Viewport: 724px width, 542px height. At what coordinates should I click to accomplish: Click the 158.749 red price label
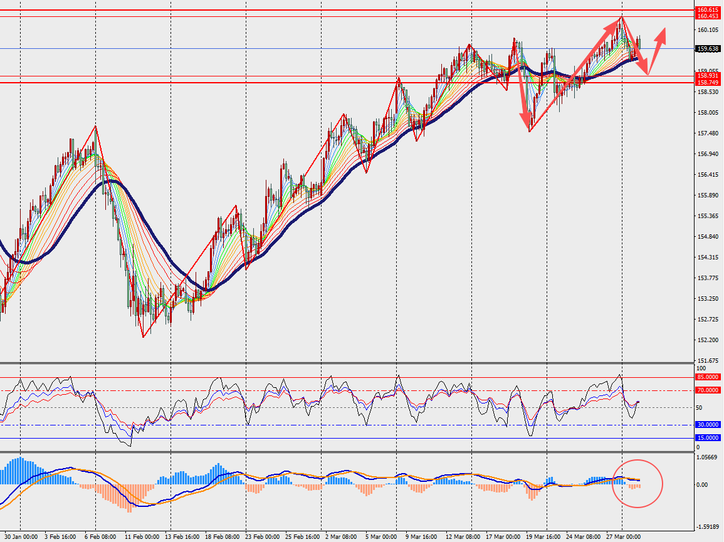(708, 83)
